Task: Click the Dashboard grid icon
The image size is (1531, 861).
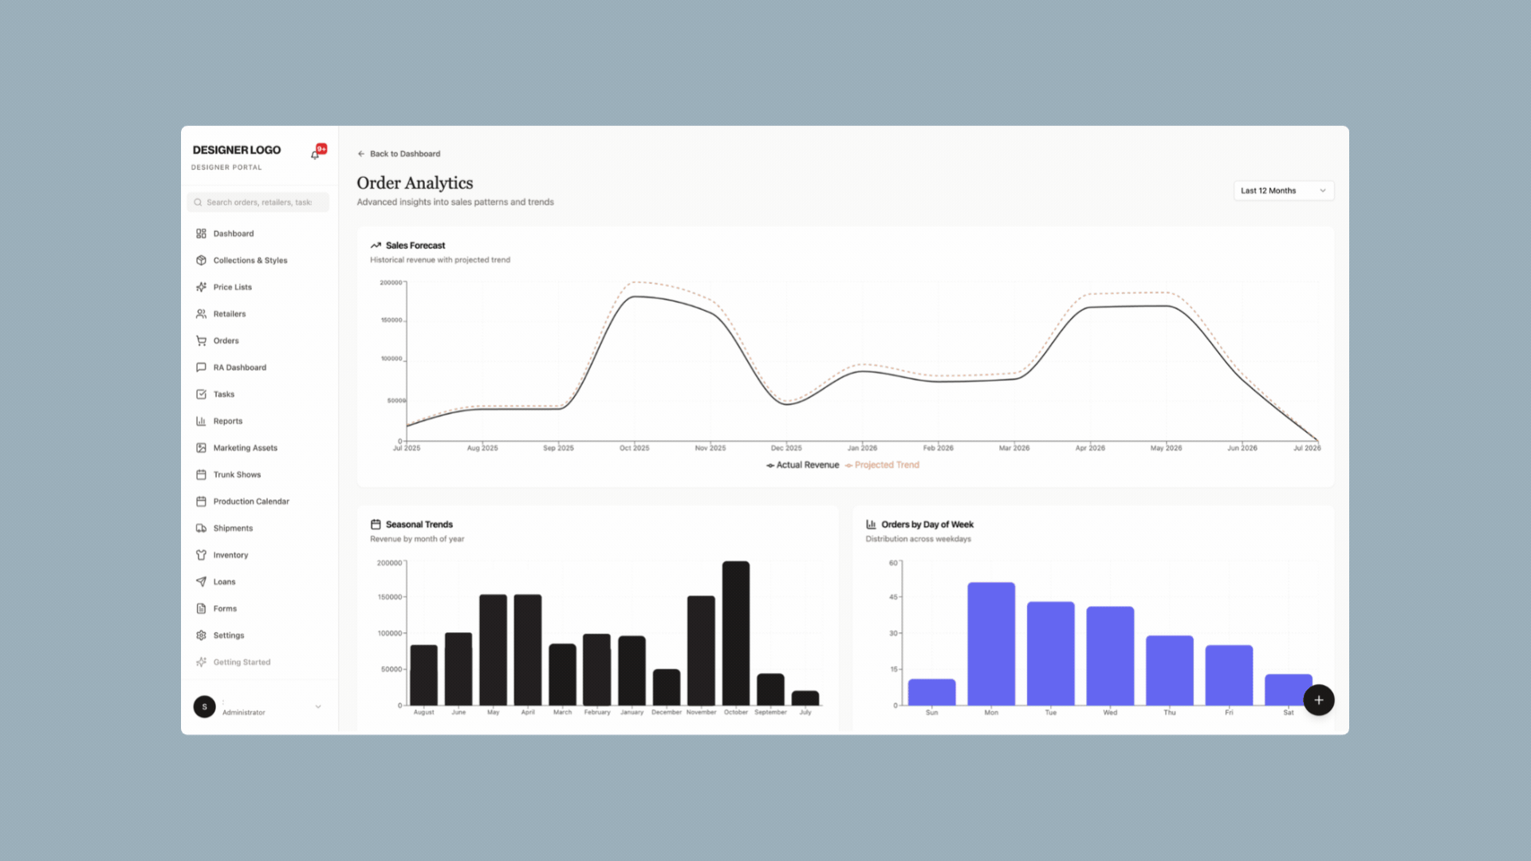Action: pyautogui.click(x=201, y=234)
